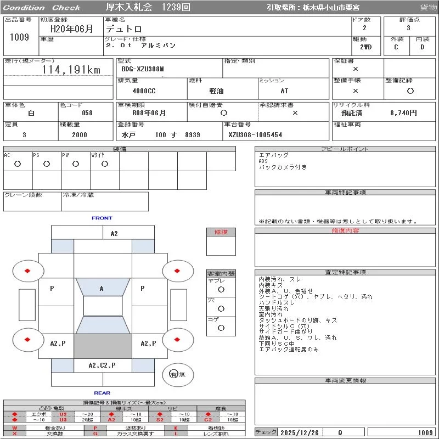Select the PW equipment circle mark
This screenshot has width=439, height=439.
(x=76, y=164)
